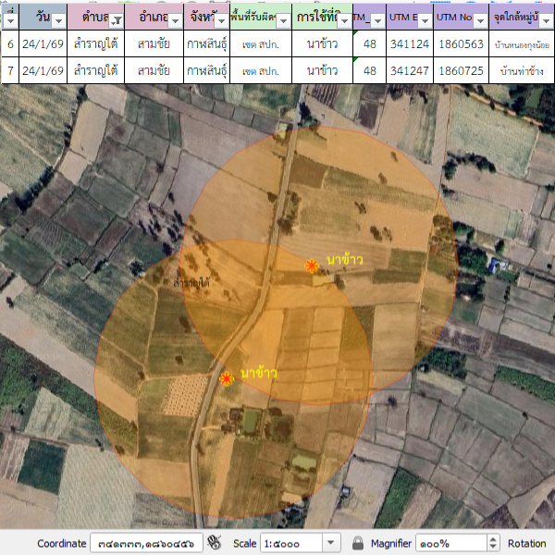The image size is (555, 555).
Task: Open the land use column filter dropdown
Action: click(x=342, y=22)
